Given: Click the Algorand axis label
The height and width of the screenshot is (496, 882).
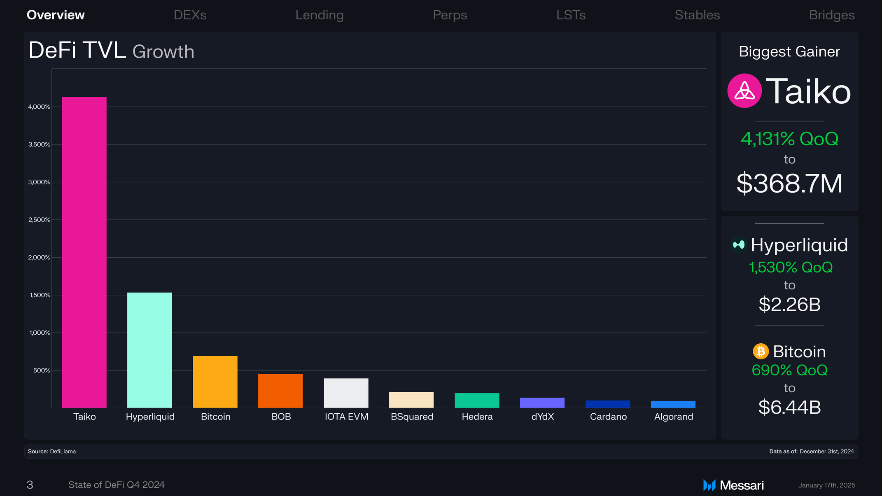Looking at the screenshot, I should pyautogui.click(x=674, y=417).
